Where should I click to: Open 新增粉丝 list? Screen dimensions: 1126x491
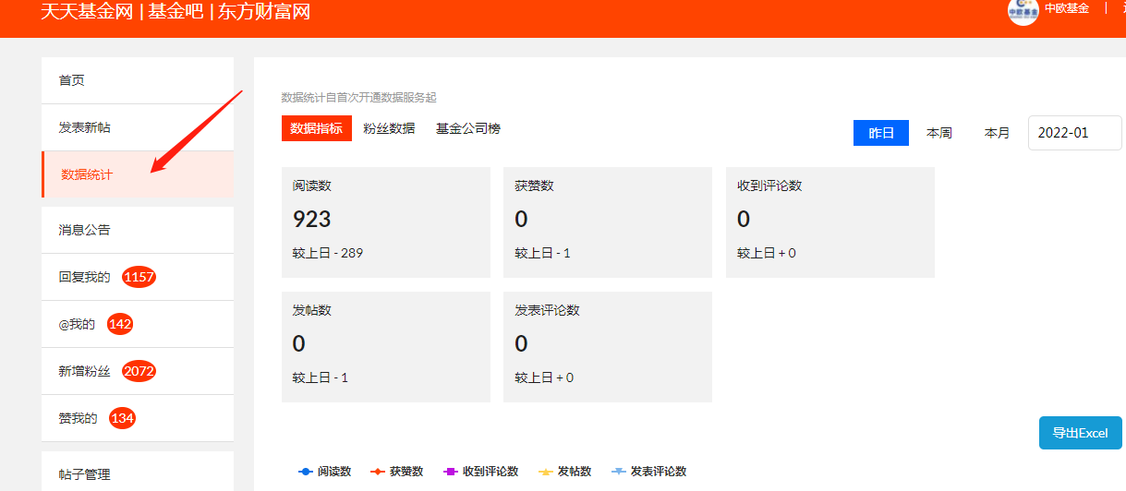[x=138, y=371]
